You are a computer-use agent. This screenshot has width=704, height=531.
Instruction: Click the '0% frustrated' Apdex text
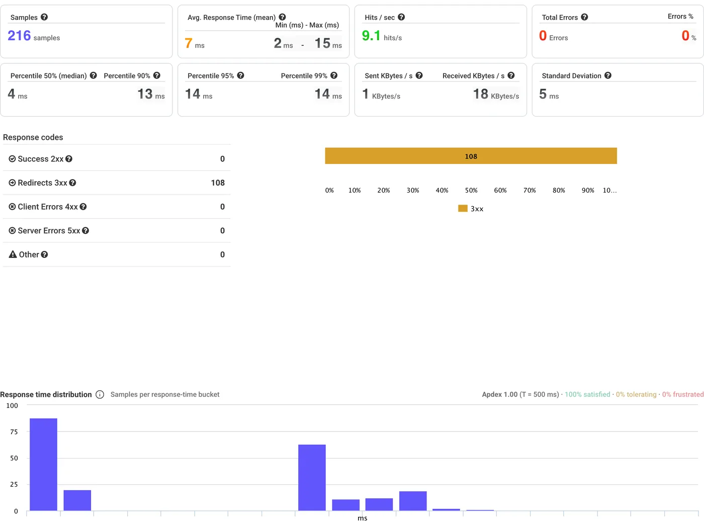pyautogui.click(x=683, y=395)
